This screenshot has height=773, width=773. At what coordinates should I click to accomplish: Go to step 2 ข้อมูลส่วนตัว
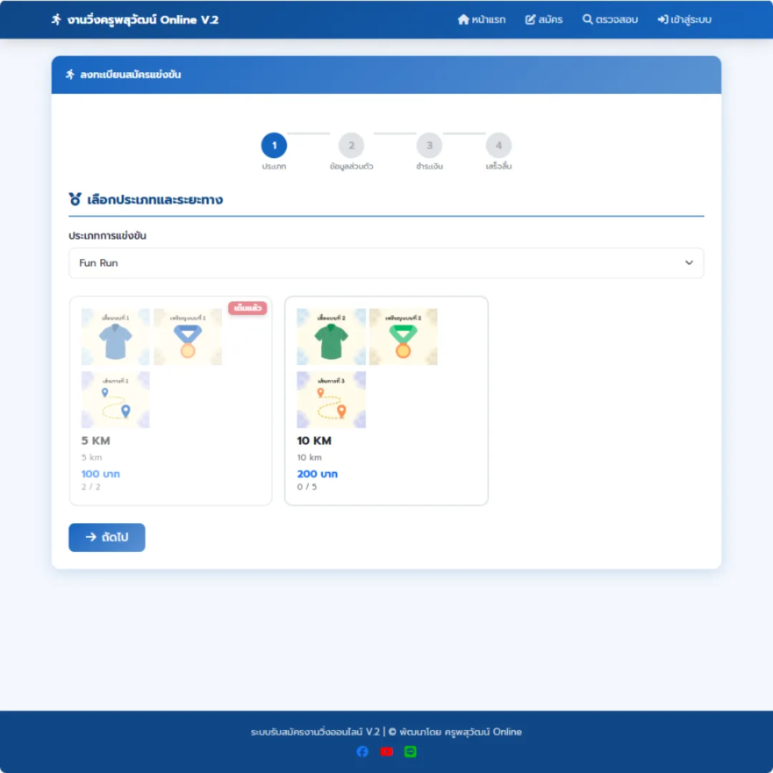[x=351, y=145]
